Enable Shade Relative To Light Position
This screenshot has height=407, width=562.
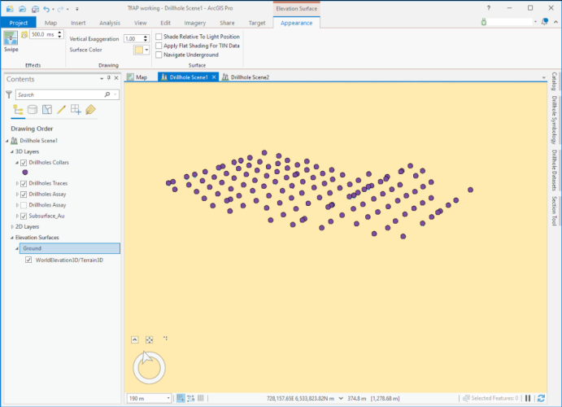coord(159,37)
